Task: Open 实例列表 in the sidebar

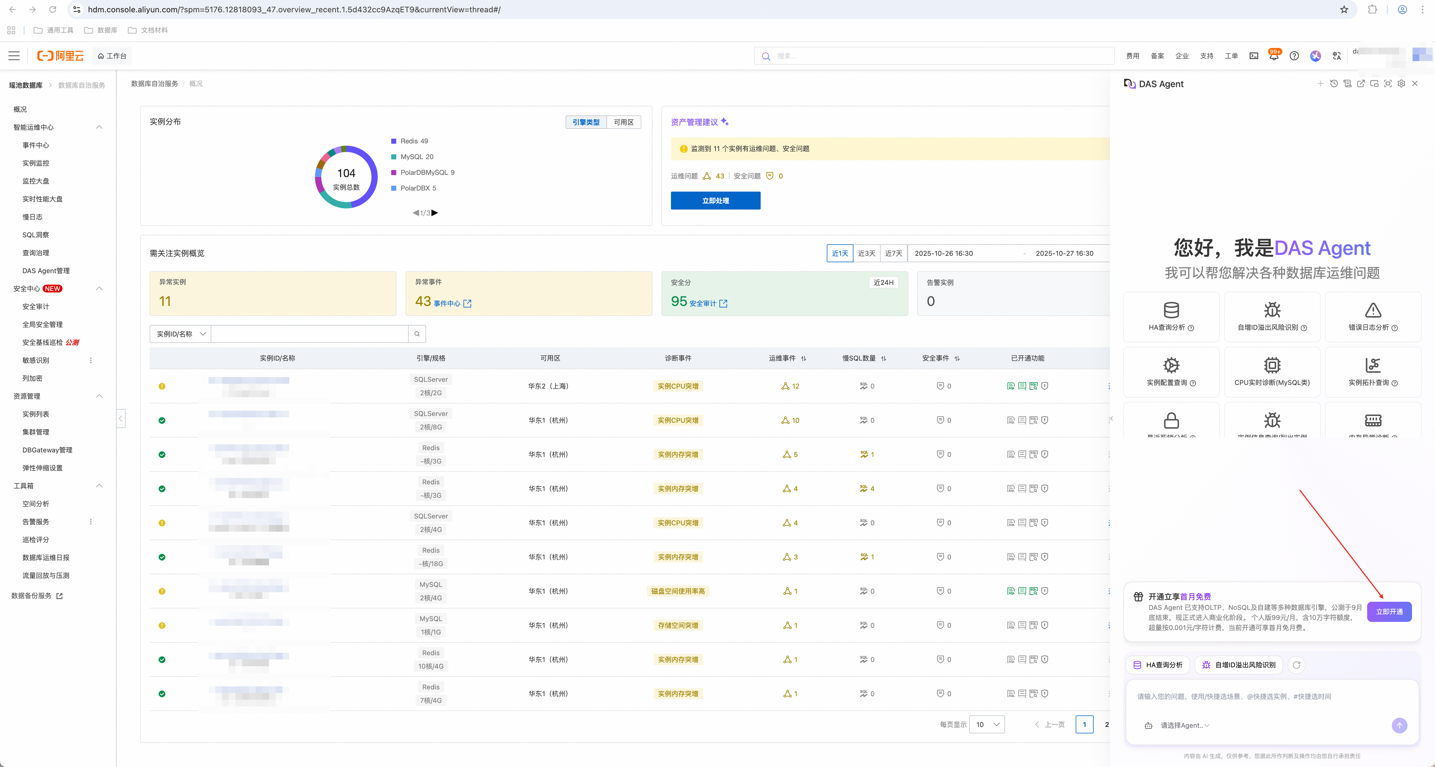Action: [x=36, y=414]
